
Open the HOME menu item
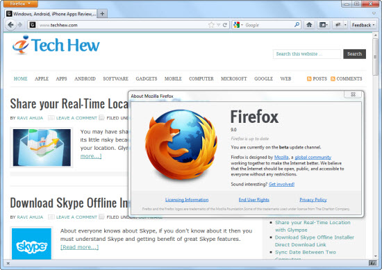[20, 78]
